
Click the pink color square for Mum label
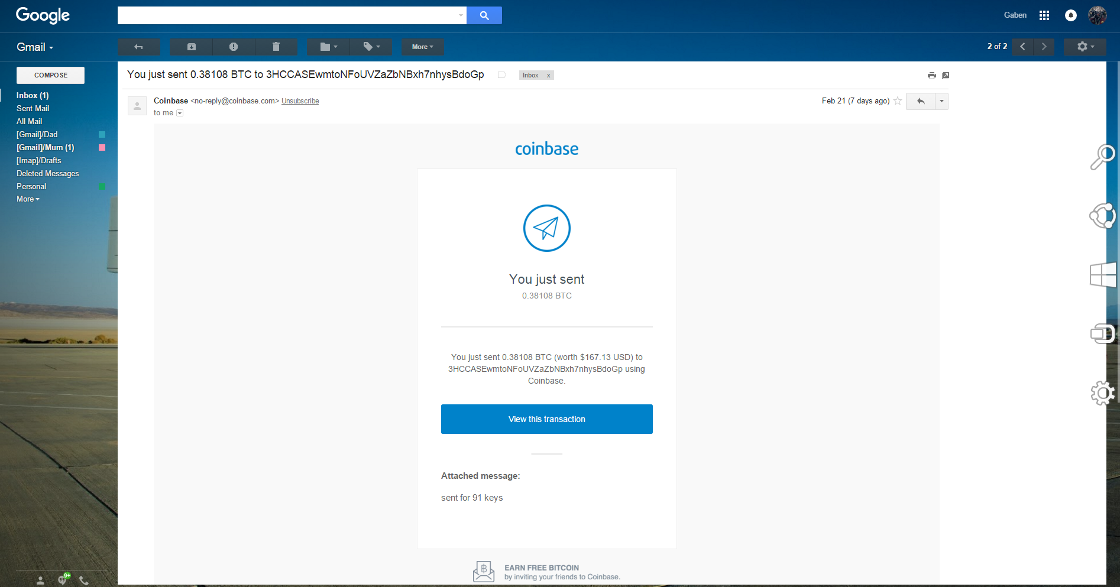click(102, 148)
